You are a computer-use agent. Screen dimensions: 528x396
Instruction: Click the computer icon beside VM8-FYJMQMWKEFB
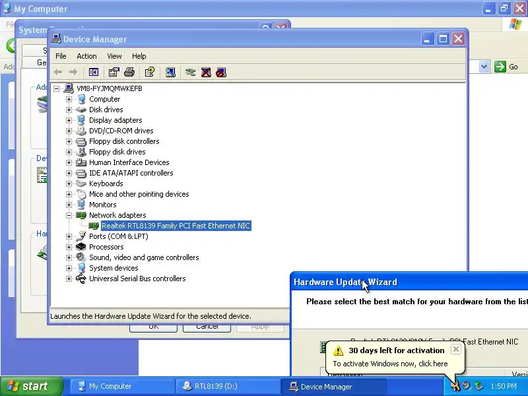pyautogui.click(x=69, y=88)
